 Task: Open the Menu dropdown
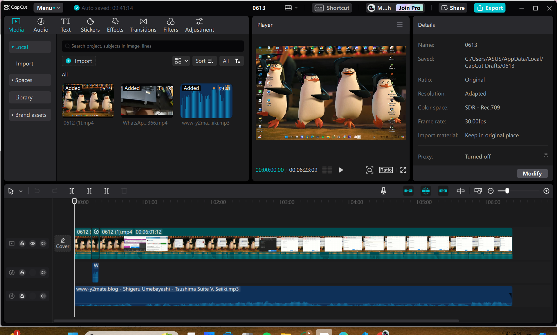(48, 8)
